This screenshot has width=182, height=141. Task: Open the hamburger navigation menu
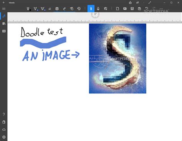tap(4, 9)
